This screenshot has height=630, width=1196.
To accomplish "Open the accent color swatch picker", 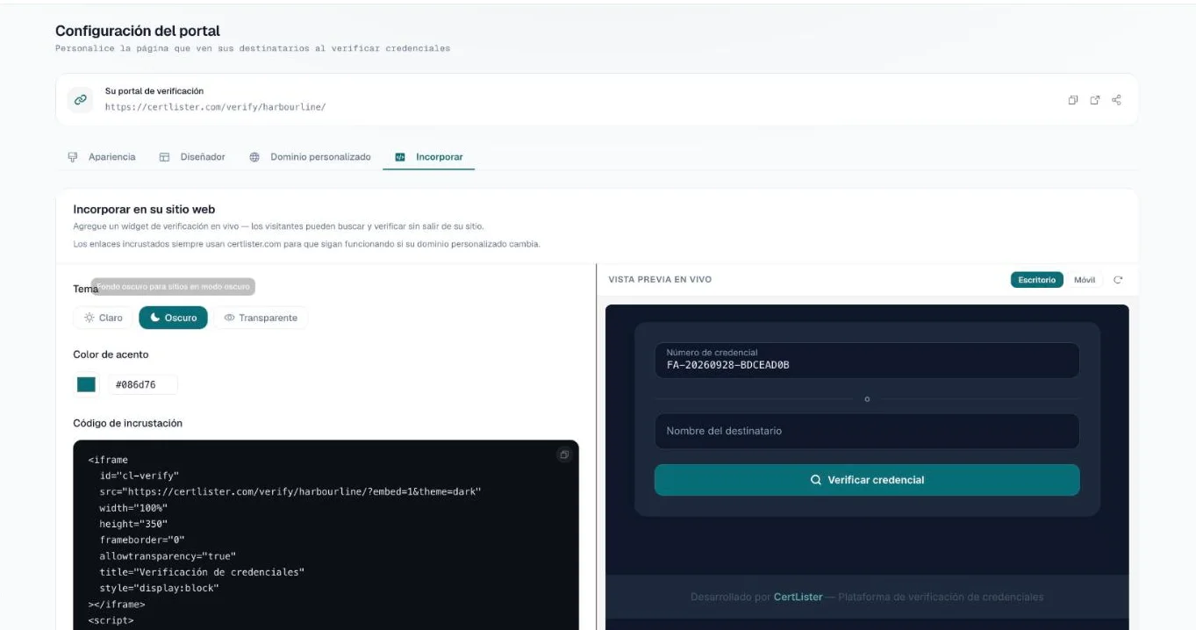I will [86, 384].
